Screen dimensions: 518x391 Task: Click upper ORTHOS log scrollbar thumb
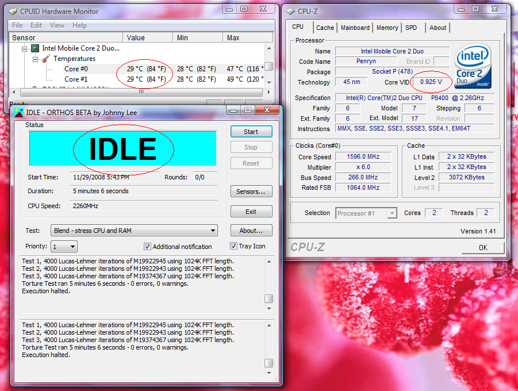(x=269, y=298)
